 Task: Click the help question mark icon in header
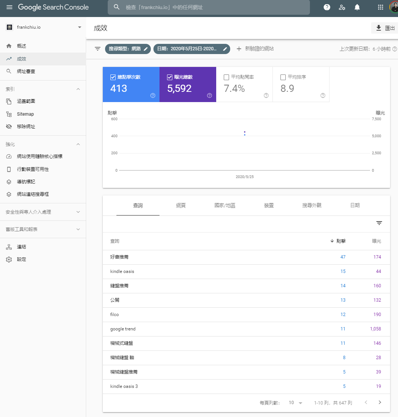click(x=327, y=7)
